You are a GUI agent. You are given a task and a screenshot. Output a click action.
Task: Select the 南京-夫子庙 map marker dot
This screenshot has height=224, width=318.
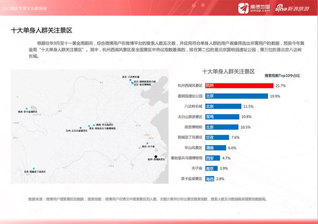pyautogui.click(x=148, y=144)
